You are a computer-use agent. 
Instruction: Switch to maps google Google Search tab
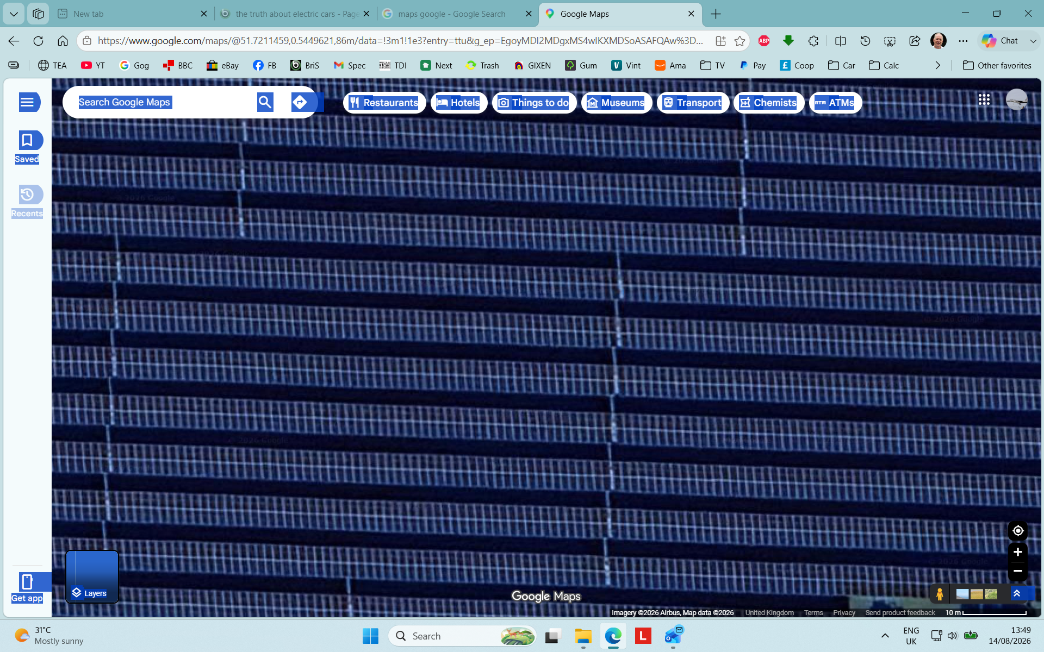(x=458, y=14)
